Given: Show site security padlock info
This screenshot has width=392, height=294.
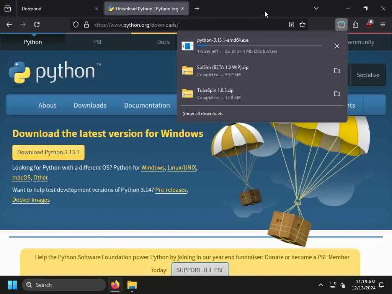Looking at the screenshot, I should (87, 24).
